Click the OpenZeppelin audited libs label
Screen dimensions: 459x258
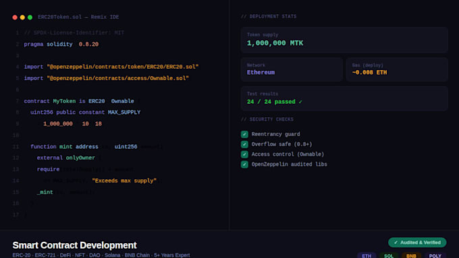289,164
